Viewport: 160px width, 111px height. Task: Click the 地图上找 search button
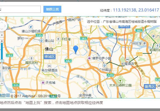52,9
